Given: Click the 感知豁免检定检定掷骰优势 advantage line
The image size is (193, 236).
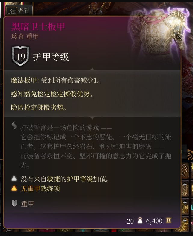Looking at the screenshot, I should [x=52, y=94].
